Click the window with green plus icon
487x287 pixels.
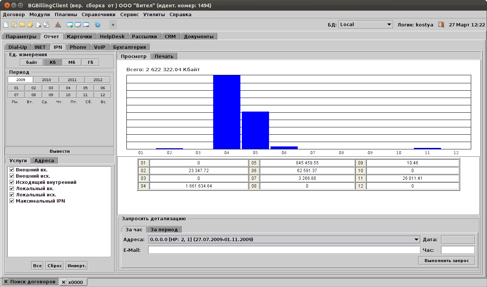[x=70, y=25]
